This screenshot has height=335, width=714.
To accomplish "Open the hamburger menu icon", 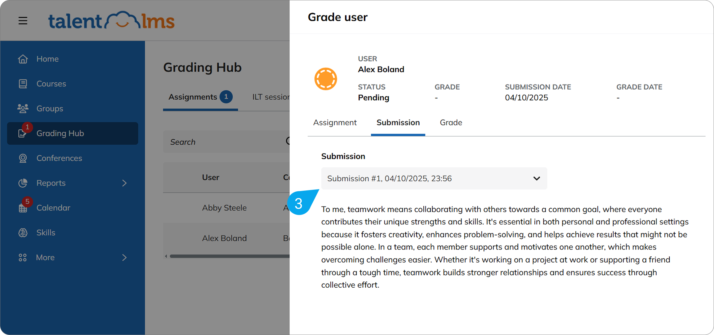I will tap(23, 21).
